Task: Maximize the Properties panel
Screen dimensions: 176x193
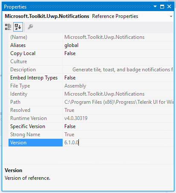Action: tap(162, 6)
